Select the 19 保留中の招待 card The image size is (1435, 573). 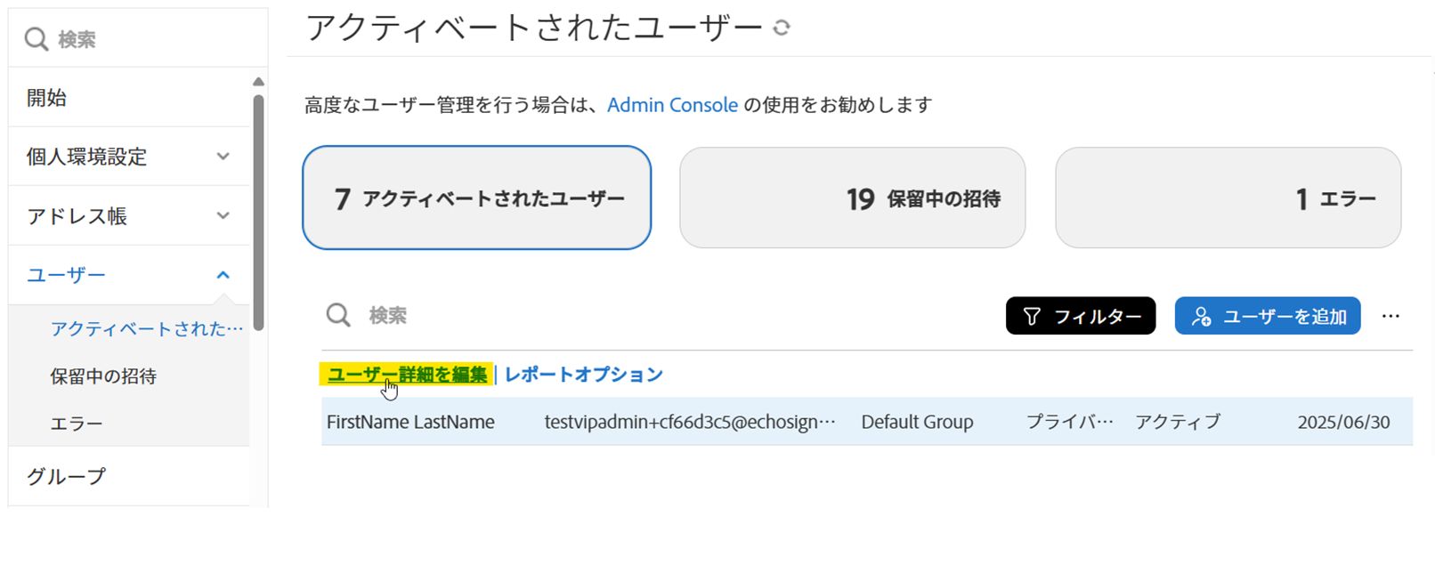853,198
